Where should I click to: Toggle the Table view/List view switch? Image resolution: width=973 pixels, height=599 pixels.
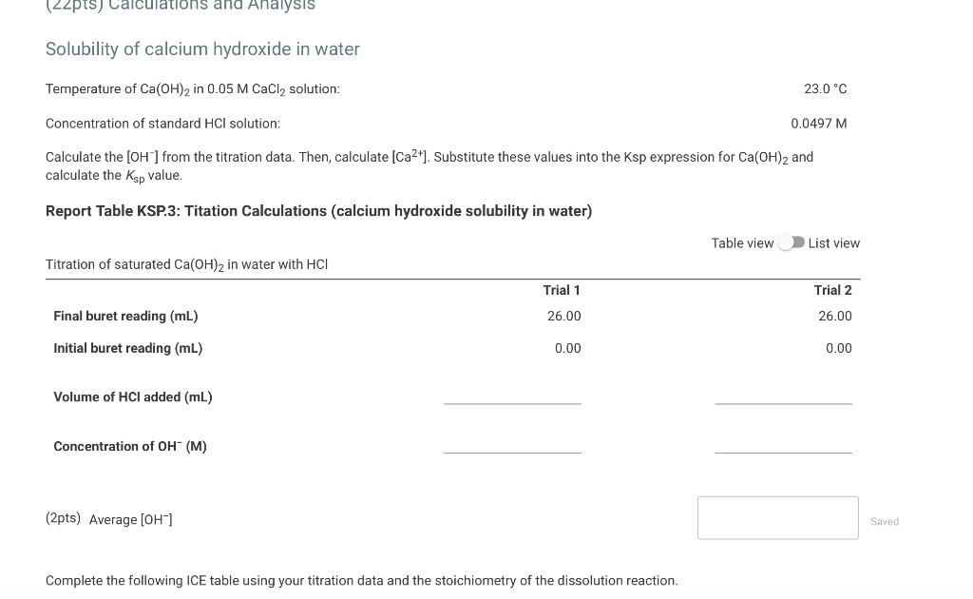[790, 243]
